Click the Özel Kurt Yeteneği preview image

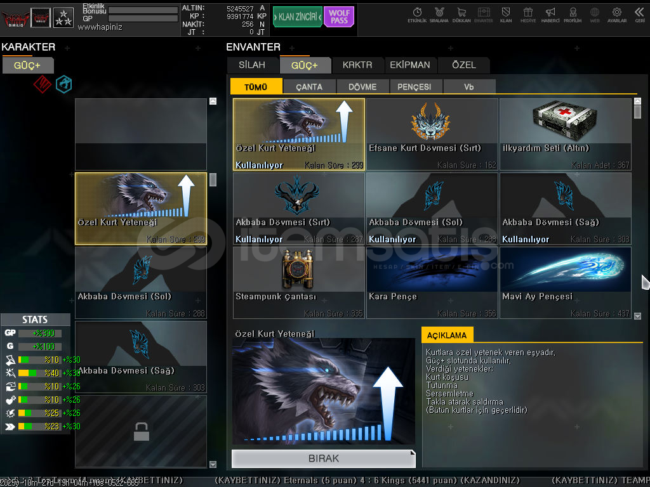pyautogui.click(x=323, y=391)
